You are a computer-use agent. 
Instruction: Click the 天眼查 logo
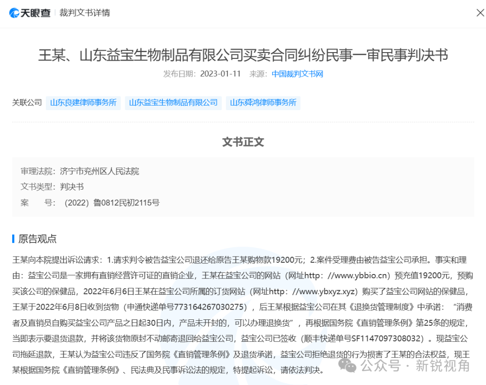click(x=30, y=13)
